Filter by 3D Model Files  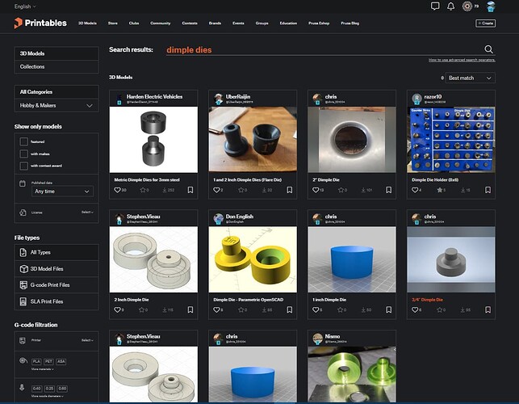pyautogui.click(x=57, y=269)
